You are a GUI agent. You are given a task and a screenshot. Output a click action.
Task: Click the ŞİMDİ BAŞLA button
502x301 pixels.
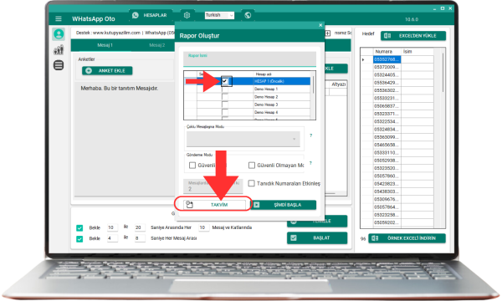pos(283,205)
